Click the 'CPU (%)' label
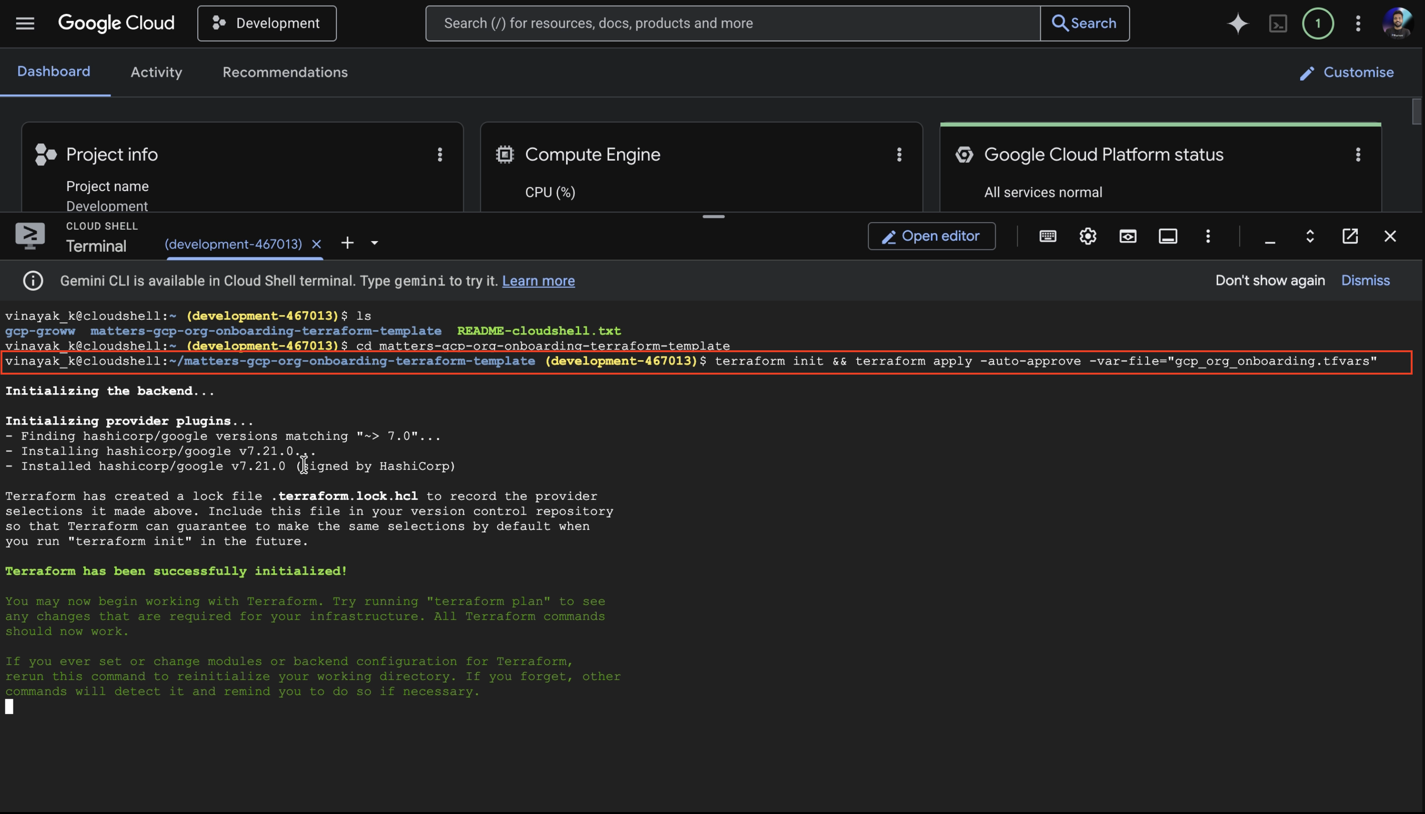This screenshot has width=1425, height=814. [550, 193]
